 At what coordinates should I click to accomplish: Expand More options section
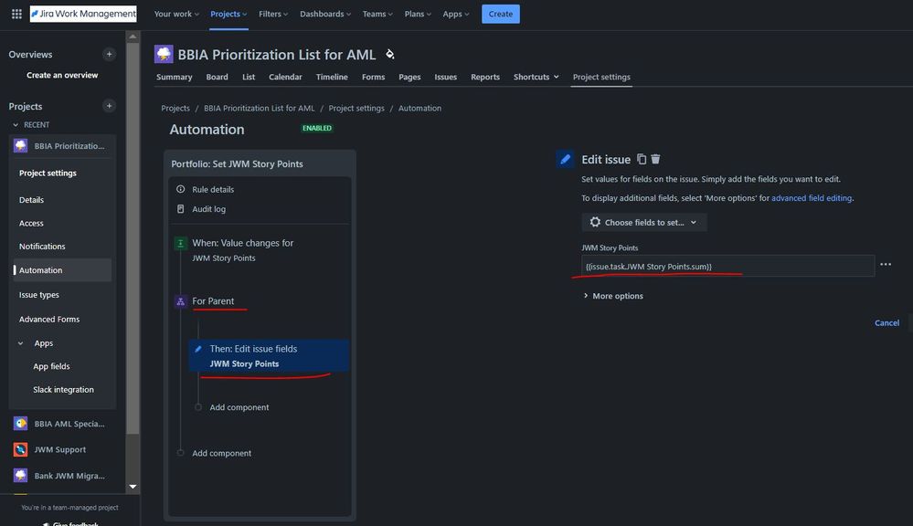point(613,296)
